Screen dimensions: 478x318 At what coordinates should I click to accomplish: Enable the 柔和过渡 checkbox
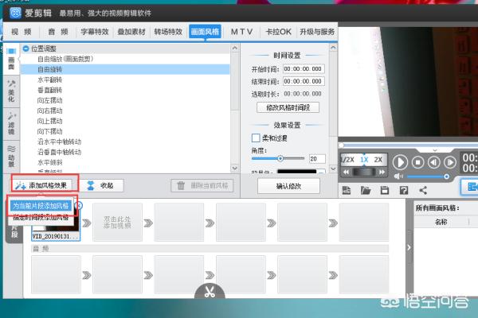(x=245, y=138)
